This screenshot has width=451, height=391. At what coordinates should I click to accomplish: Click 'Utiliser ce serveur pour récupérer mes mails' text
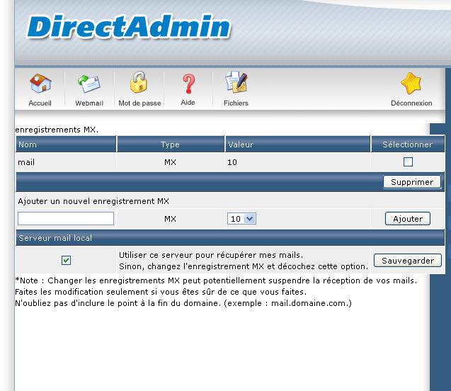pos(211,255)
